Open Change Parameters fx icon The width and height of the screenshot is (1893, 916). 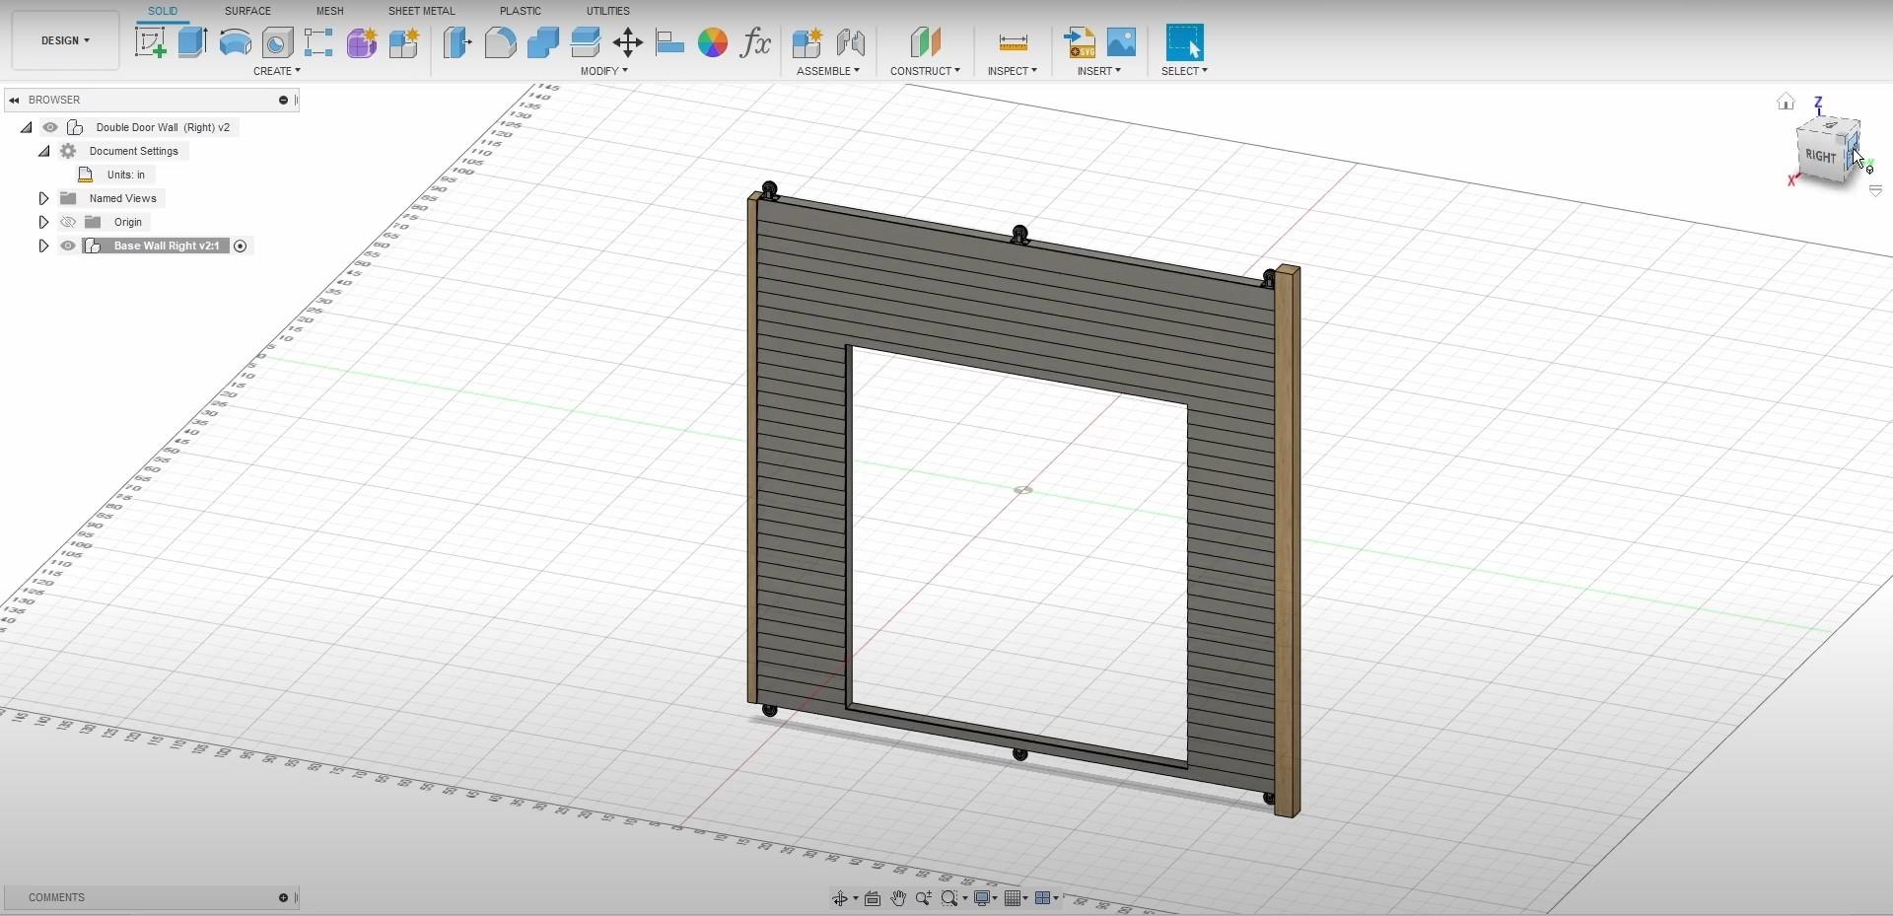[x=755, y=42]
